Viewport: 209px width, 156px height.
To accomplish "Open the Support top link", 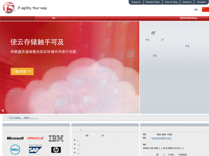I will pyautogui.click(x=136, y=2).
